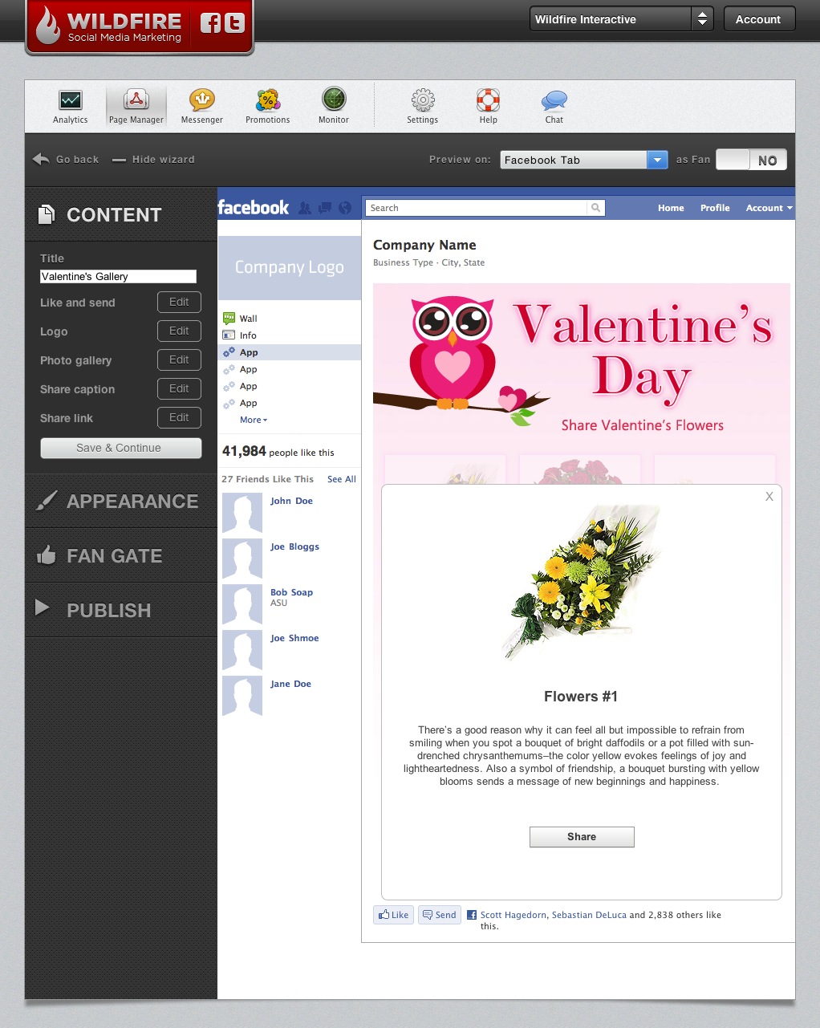Click the Info icon in sidebar
This screenshot has width=820, height=1028.
tap(229, 335)
